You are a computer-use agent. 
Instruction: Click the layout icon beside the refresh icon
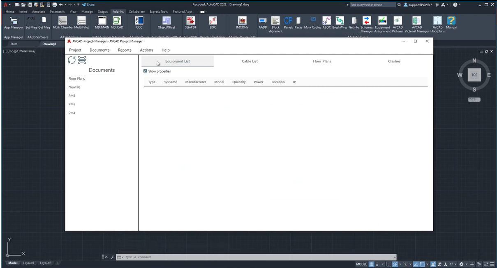[x=82, y=60]
